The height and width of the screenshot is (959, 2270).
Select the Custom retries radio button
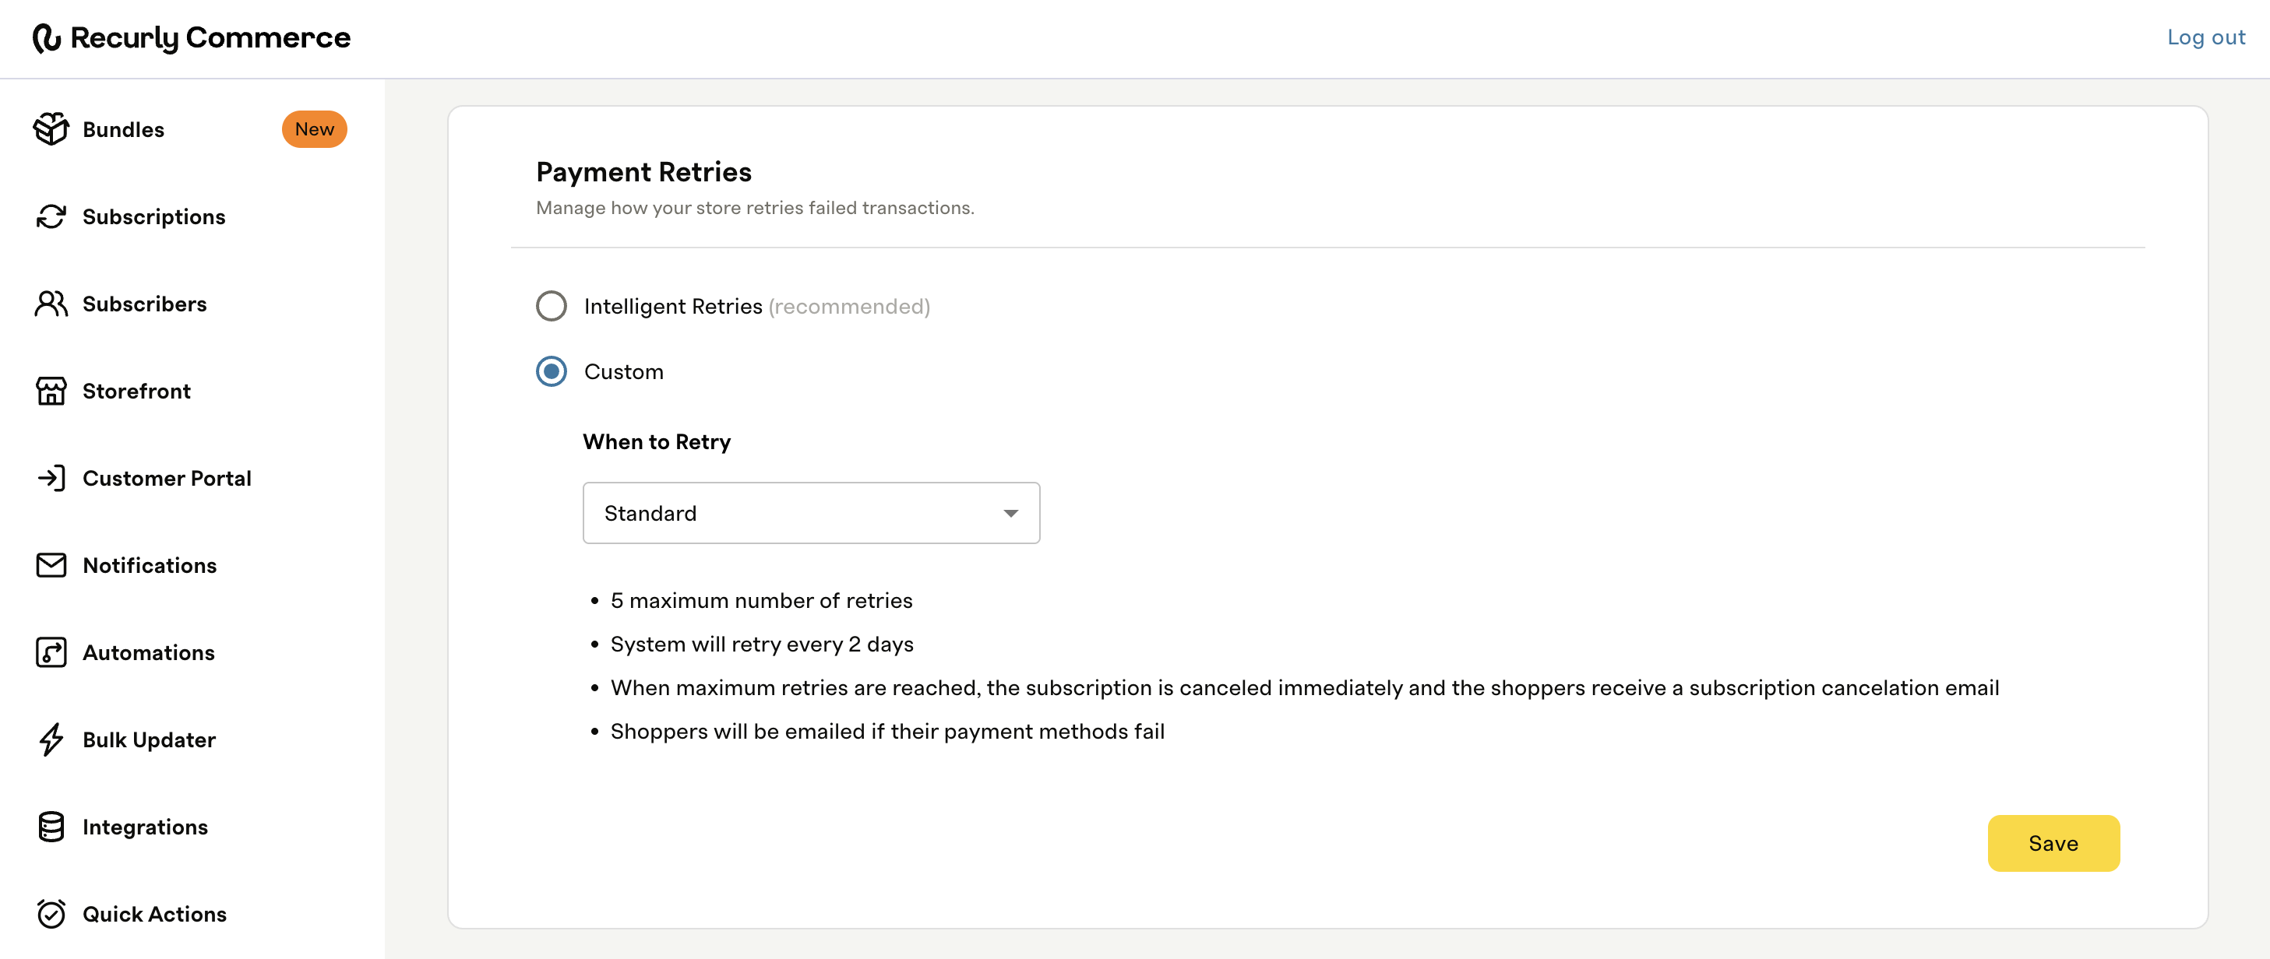552,371
